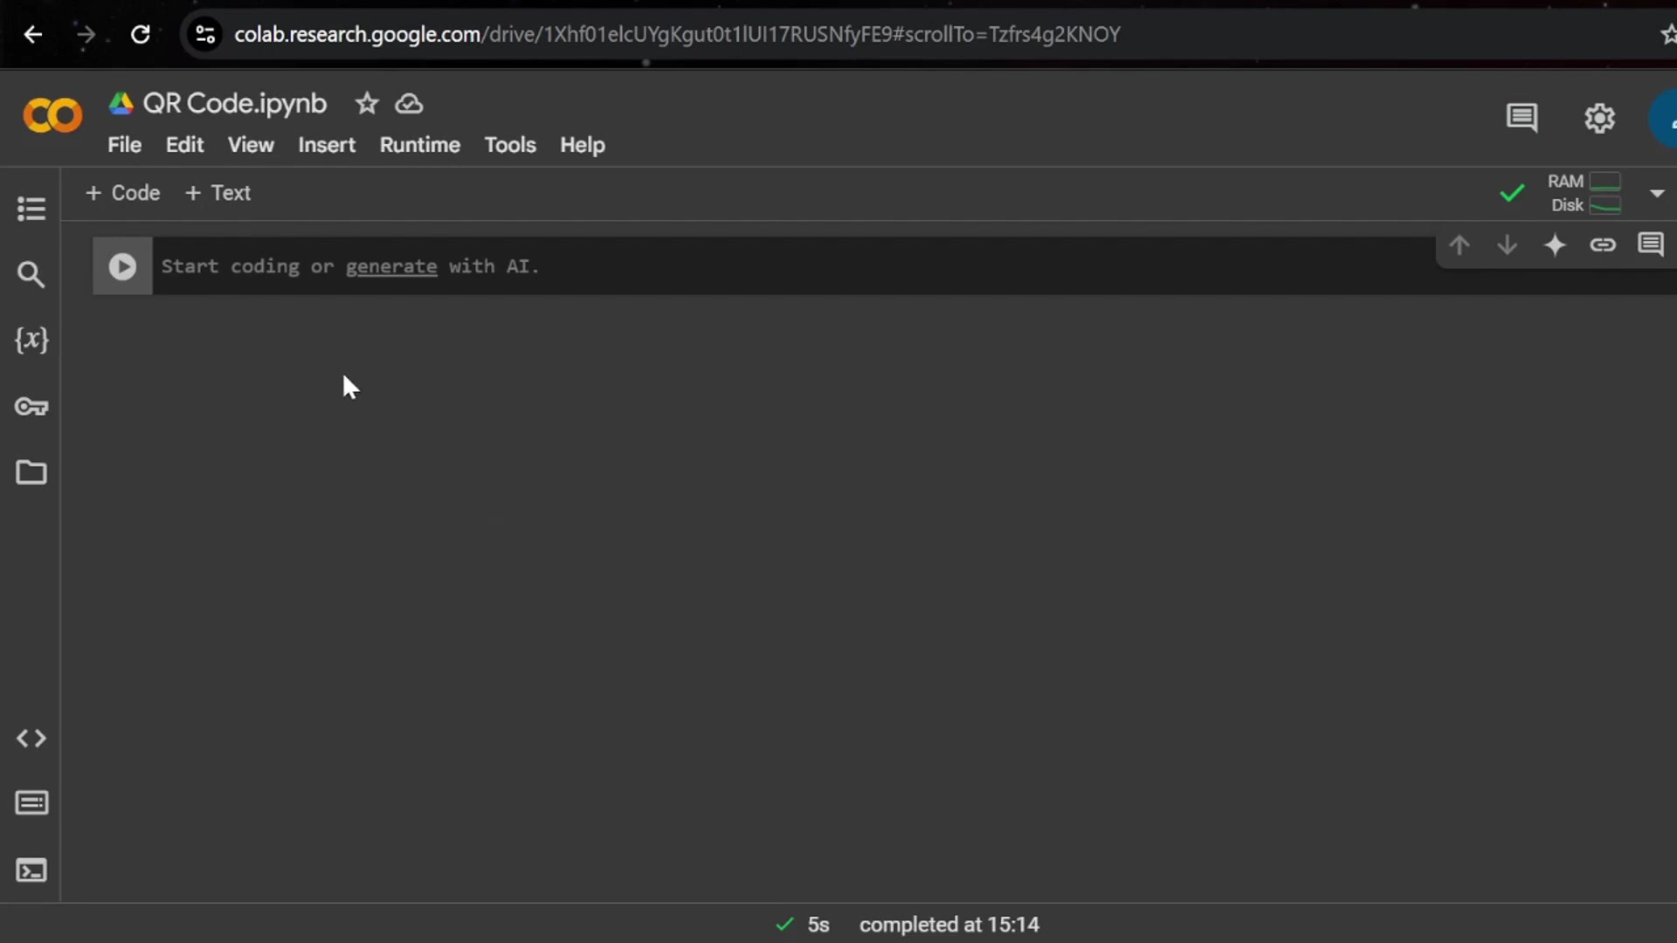This screenshot has height=943, width=1677.
Task: Open the command palette from sidebar
Action: 31,803
